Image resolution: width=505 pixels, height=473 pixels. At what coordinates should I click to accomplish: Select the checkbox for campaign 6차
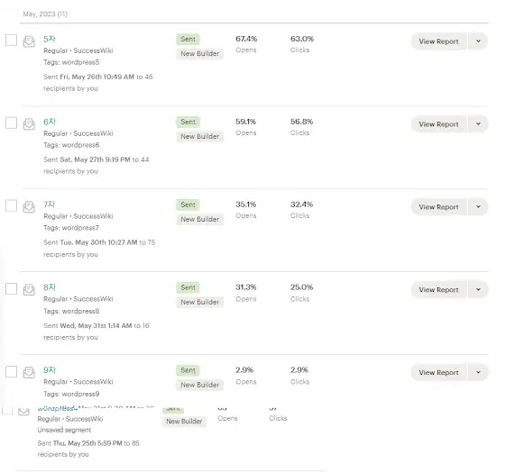click(x=11, y=123)
